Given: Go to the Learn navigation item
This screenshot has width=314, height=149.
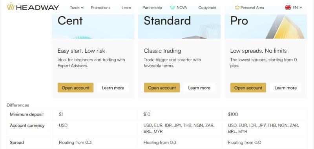Looking at the screenshot, I should tap(126, 7).
